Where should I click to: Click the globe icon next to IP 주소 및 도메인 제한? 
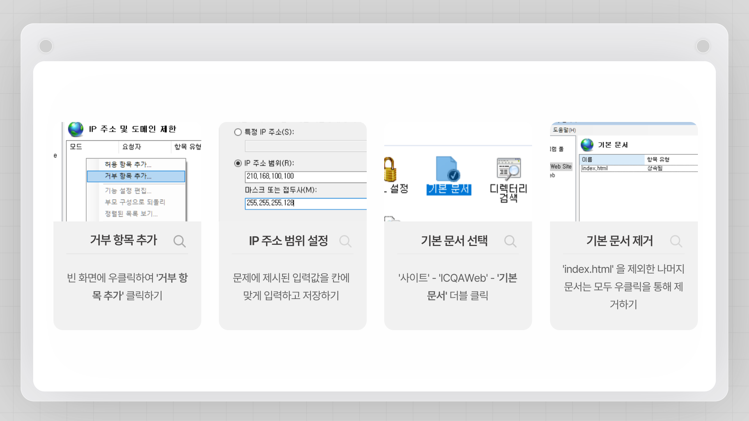pos(76,129)
